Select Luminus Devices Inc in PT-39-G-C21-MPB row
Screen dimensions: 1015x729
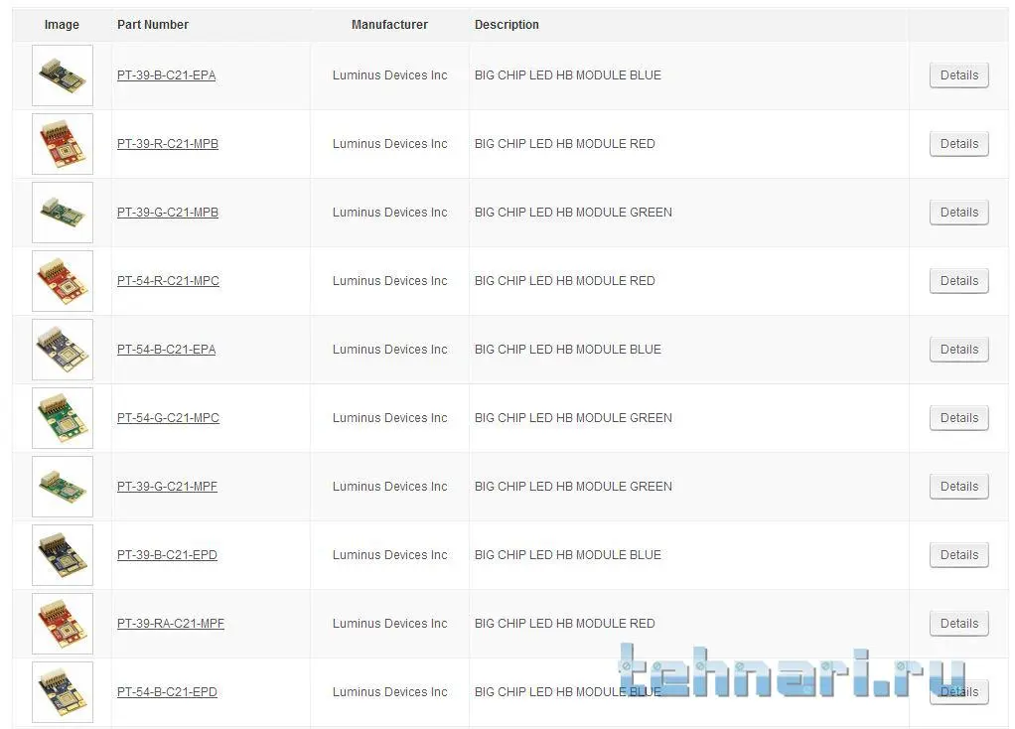[389, 213]
